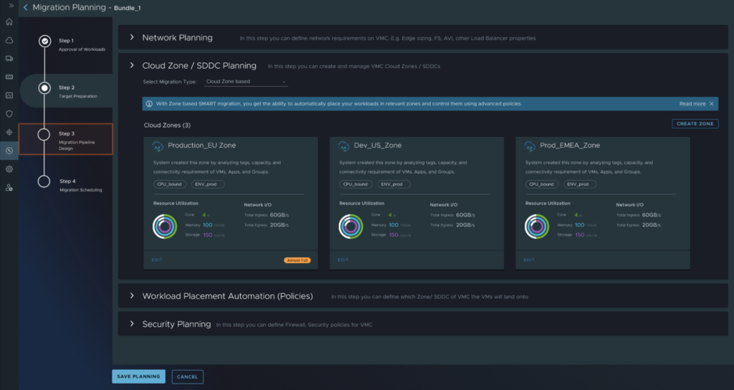The image size is (734, 390).
Task: Expand the Network Planning section
Action: coord(132,37)
